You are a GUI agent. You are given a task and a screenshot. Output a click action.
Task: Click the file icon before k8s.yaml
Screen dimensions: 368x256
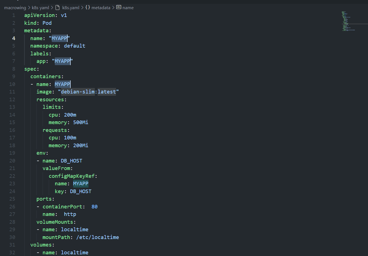point(58,8)
